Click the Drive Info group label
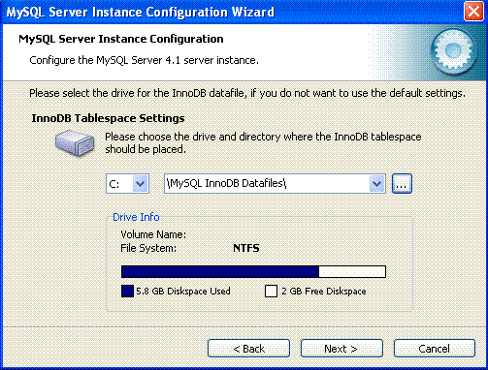 pos(136,217)
